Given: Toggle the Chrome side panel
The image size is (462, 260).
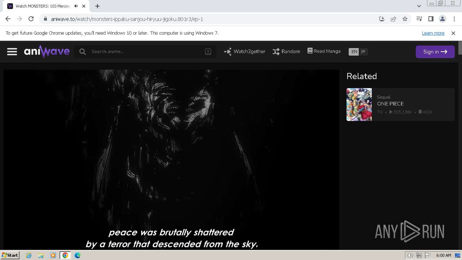Looking at the screenshot, I should [431, 19].
